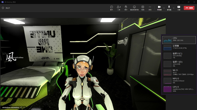
Task: Mute the microphone
Action: pyautogui.click(x=169, y=8)
